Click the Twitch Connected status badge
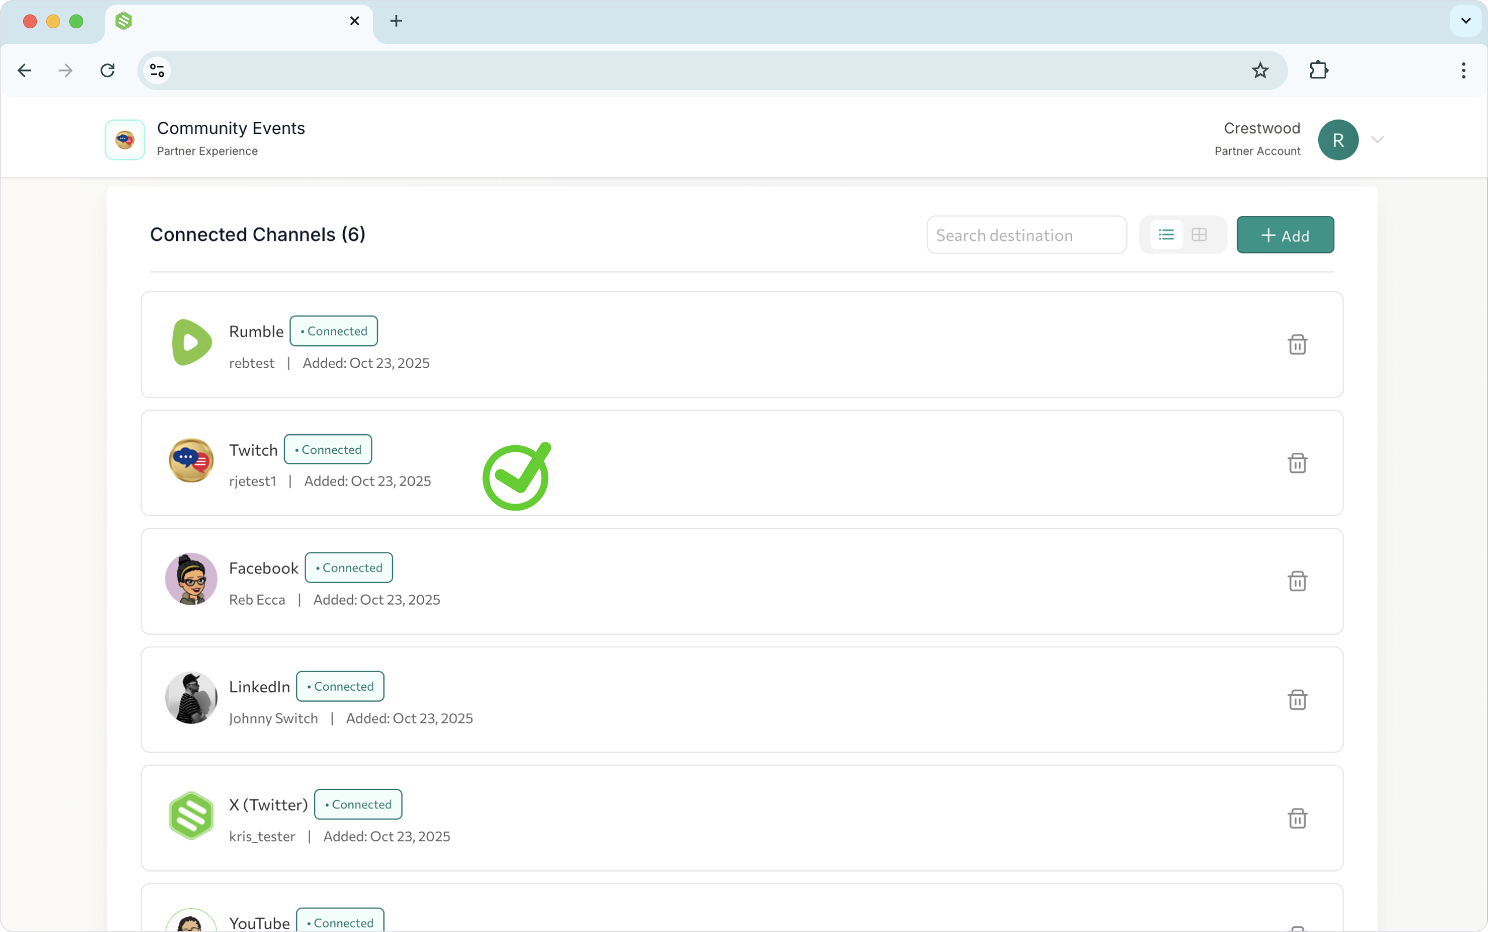The width and height of the screenshot is (1488, 932). [x=328, y=449]
